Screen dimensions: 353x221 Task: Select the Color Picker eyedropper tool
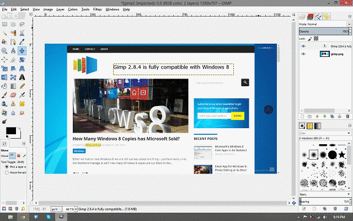point(22,42)
